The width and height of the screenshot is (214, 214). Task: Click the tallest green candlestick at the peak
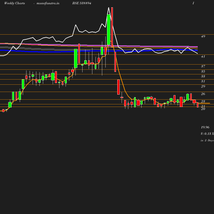tap(109, 30)
